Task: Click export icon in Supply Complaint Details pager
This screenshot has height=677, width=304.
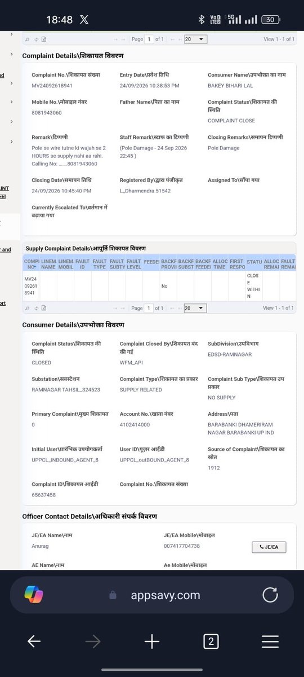Action: click(x=44, y=308)
